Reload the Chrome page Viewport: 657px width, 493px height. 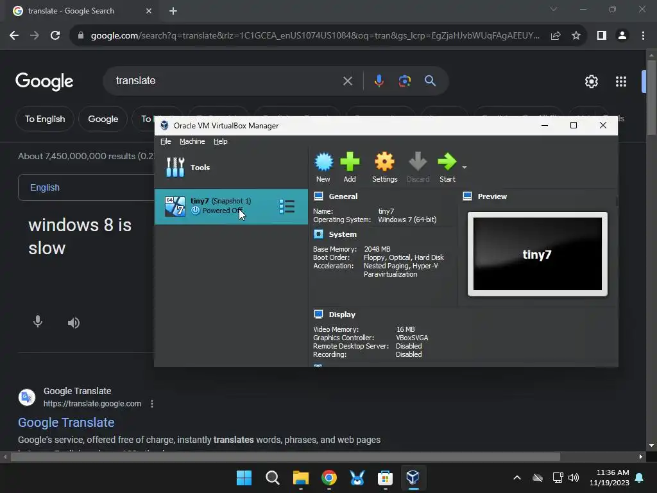(x=55, y=36)
